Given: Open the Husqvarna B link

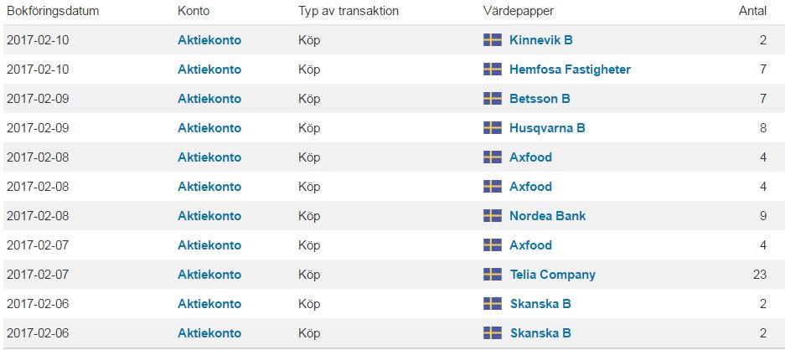Looking at the screenshot, I should (x=547, y=127).
